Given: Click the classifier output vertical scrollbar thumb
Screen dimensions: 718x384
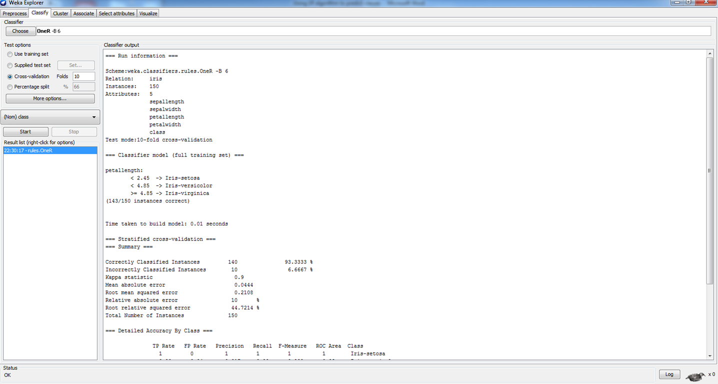Looking at the screenshot, I should click(x=710, y=170).
